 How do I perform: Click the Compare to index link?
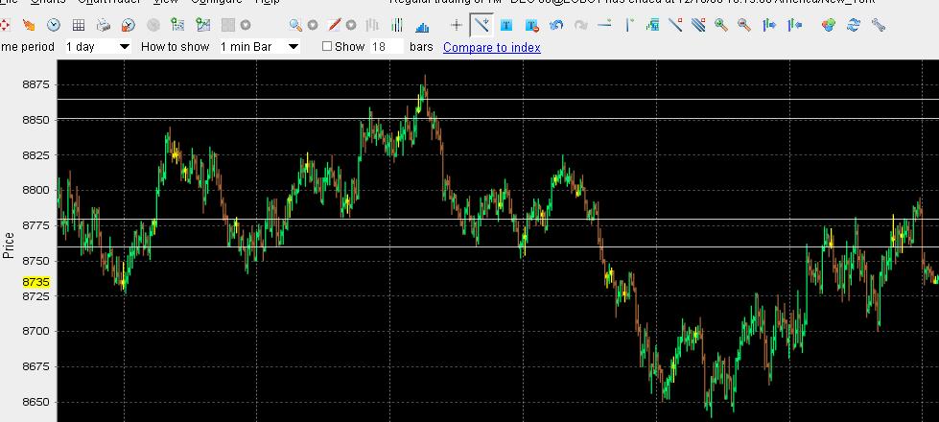(x=492, y=47)
